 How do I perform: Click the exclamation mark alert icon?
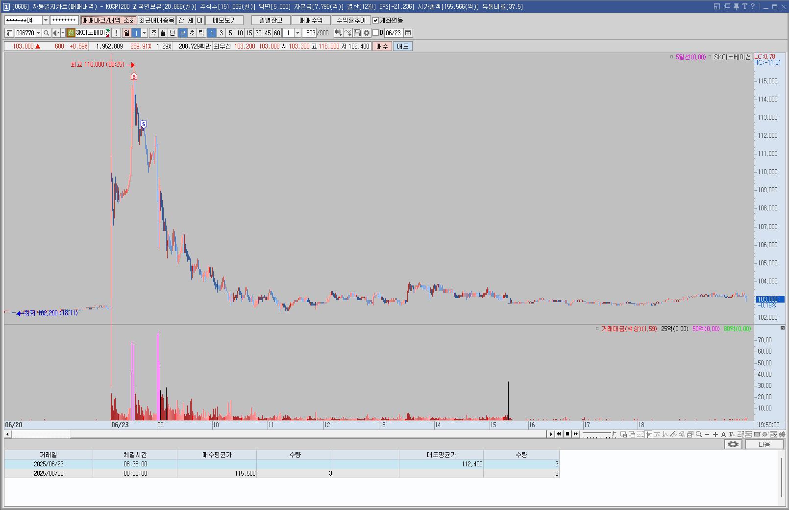116,33
